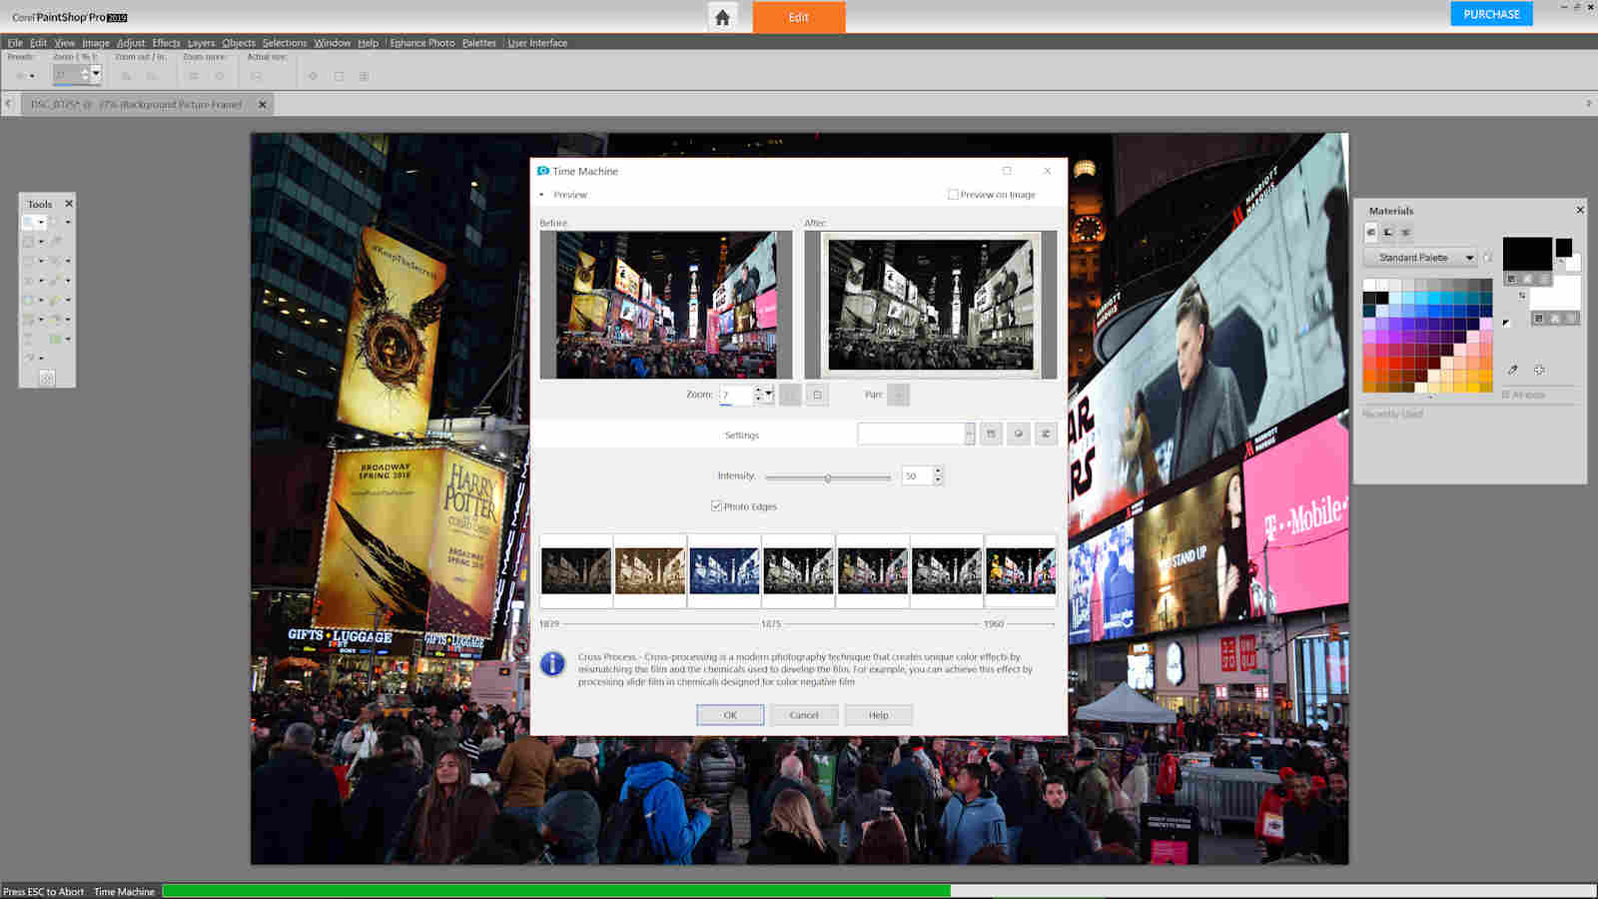Click the icon right of the dropper
Viewport: 1598px width, 899px height.
pos(1539,370)
